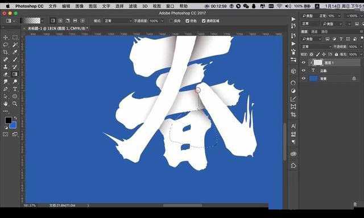
Task: Choose the angle gradient style
Action: [x=68, y=21]
